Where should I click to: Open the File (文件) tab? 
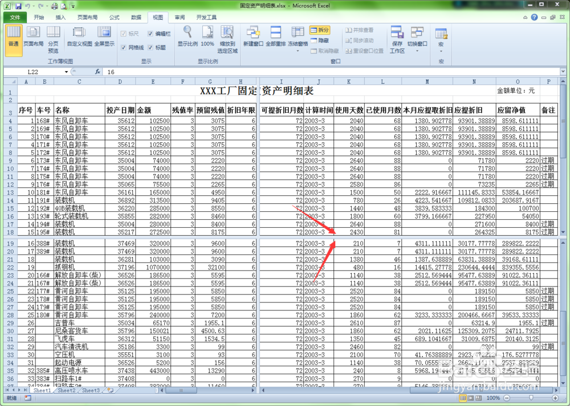point(15,17)
